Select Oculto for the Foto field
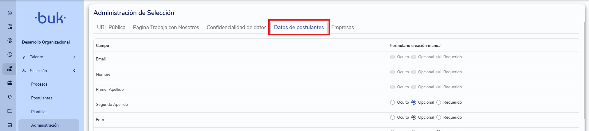 (392, 118)
